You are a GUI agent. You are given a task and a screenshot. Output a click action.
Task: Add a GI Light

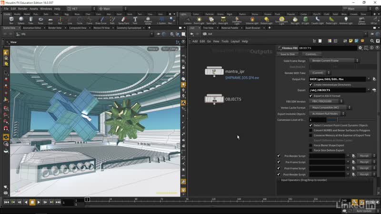[305, 20]
